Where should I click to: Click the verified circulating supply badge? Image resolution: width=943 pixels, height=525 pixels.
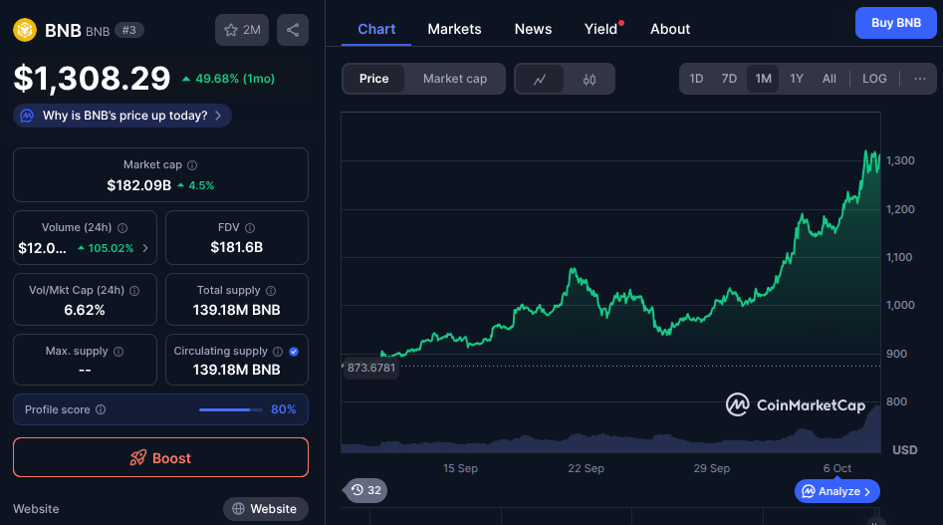pyautogui.click(x=294, y=352)
